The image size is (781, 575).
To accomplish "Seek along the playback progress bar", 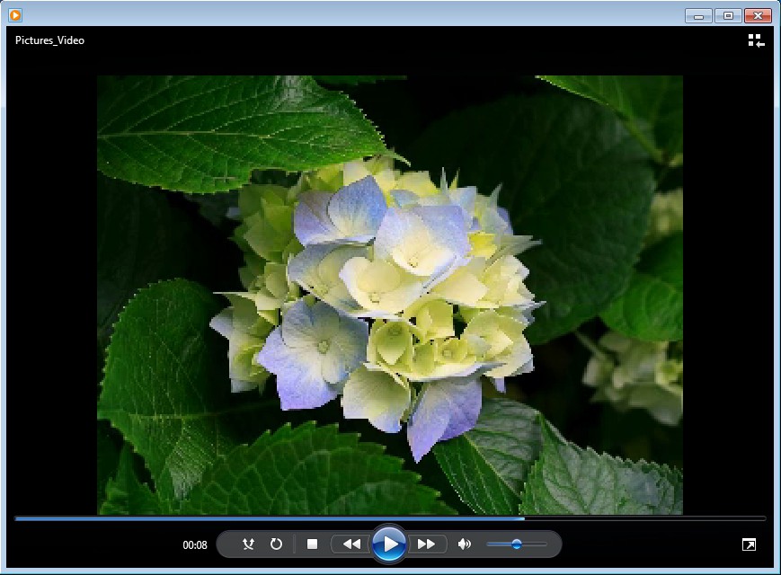I will (x=390, y=518).
